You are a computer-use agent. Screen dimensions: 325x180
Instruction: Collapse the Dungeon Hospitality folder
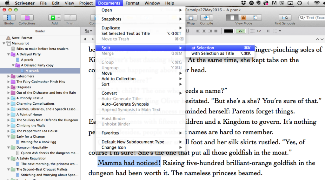pos(9,147)
